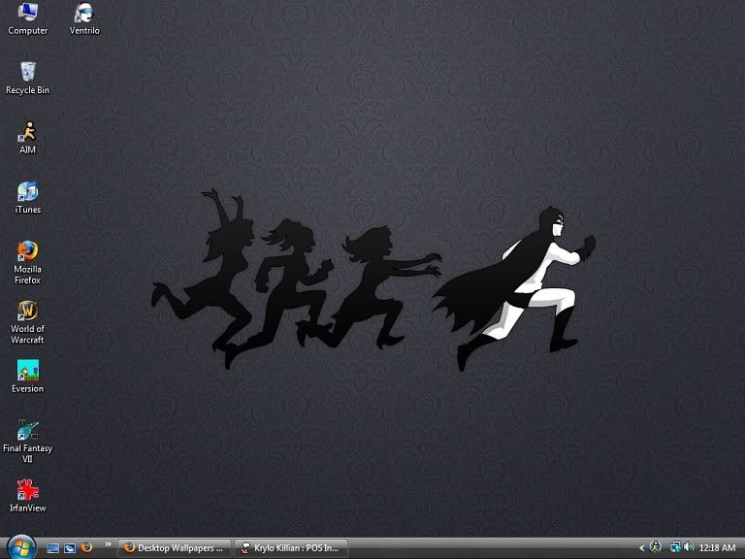Click the Eversion game shortcut

click(x=27, y=377)
